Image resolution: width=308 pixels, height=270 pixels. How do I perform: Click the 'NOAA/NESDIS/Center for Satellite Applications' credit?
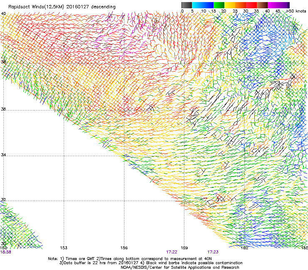coord(180,268)
